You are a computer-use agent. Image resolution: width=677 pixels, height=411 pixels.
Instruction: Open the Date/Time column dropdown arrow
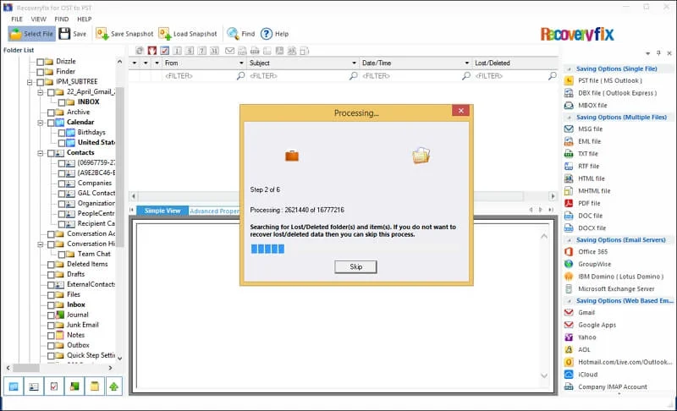[x=467, y=63]
